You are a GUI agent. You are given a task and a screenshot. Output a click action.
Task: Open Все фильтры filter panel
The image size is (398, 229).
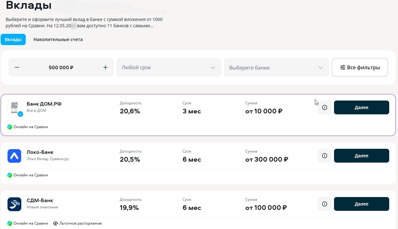(360, 67)
